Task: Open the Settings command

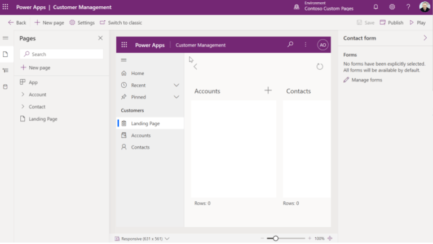Action: click(82, 22)
